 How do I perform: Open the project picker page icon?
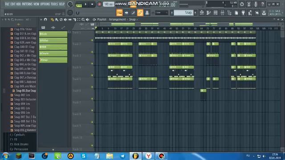tap(236, 13)
